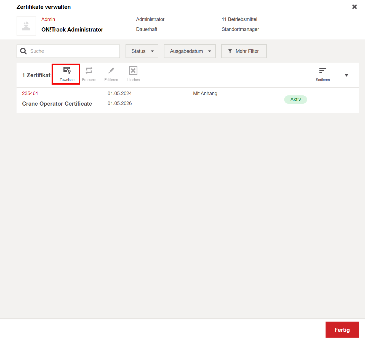The image size is (365, 339).
Task: Open the Admin user link
Action: (x=48, y=19)
